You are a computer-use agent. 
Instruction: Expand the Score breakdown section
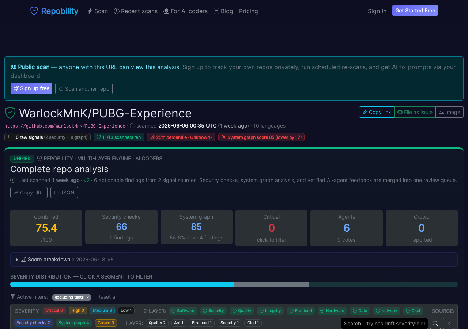coord(234,260)
